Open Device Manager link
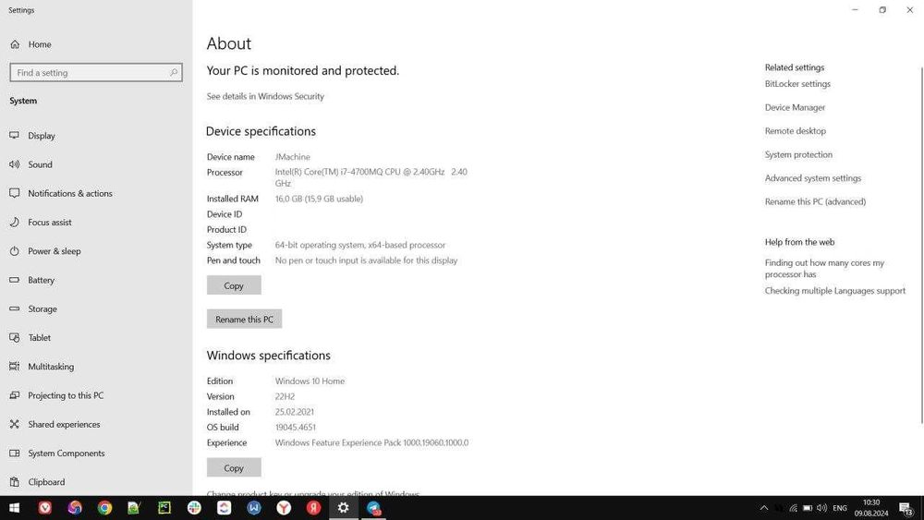The width and height of the screenshot is (924, 520). coord(795,107)
